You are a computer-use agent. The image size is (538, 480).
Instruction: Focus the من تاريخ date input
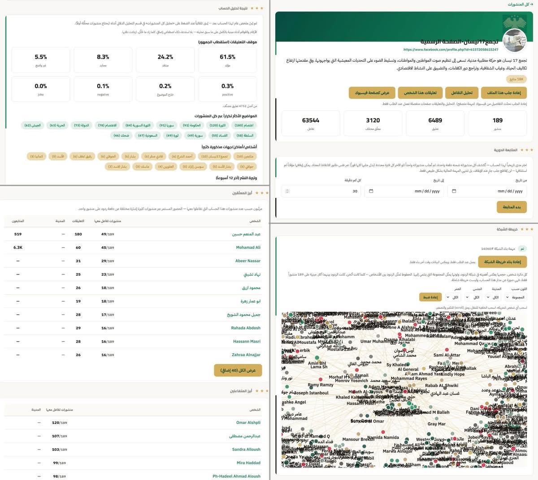pyautogui.click(x=487, y=191)
